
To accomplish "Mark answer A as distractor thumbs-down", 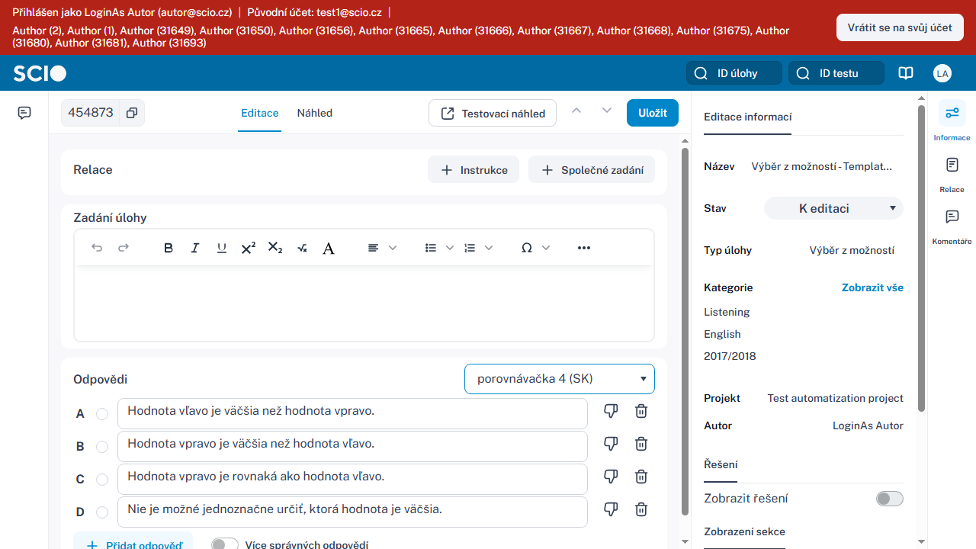I will tap(611, 411).
